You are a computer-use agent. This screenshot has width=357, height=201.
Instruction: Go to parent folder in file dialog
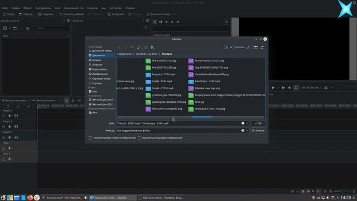tap(132, 47)
